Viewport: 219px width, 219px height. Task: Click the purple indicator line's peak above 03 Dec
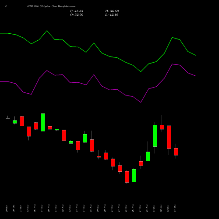[173, 64]
